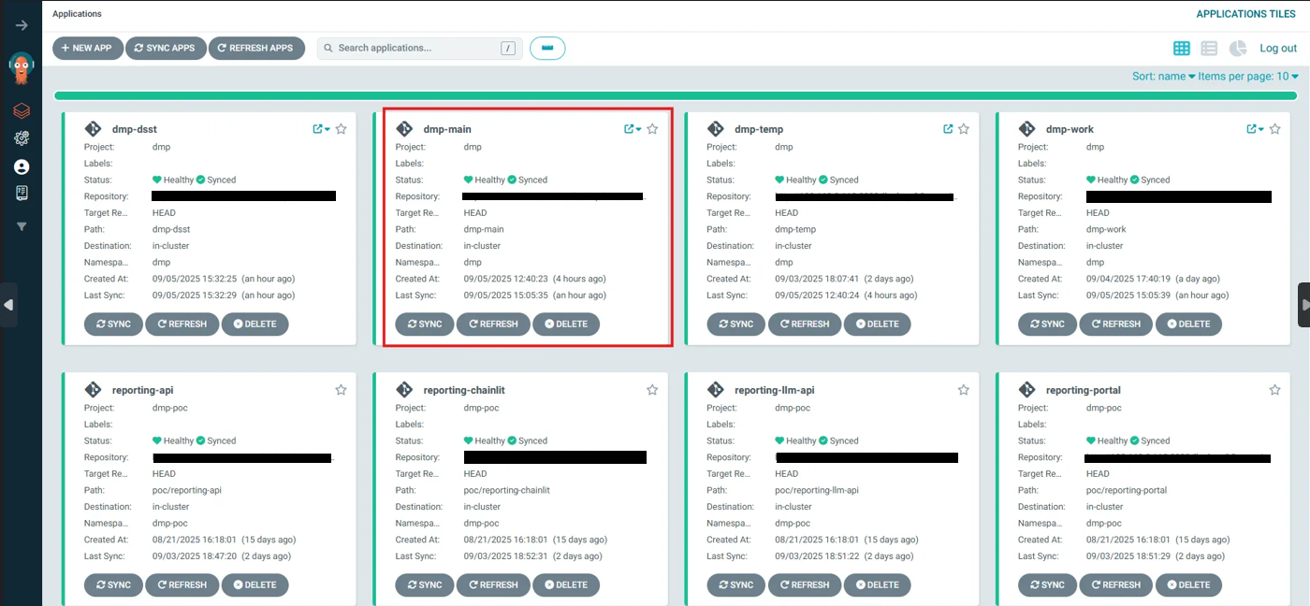Open Documentation book icon in sidebar
The width and height of the screenshot is (1310, 606).
[22, 193]
